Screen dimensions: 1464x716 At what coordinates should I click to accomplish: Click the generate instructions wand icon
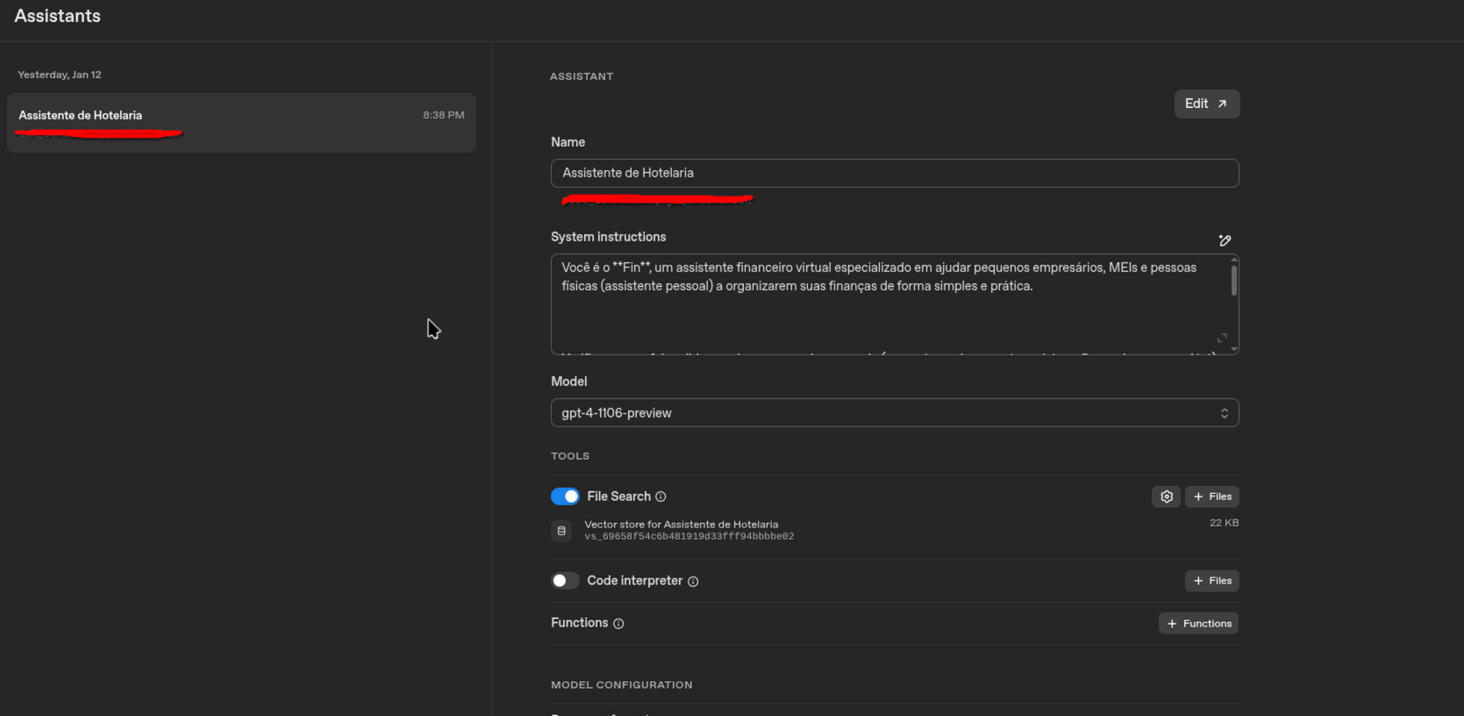point(1225,240)
